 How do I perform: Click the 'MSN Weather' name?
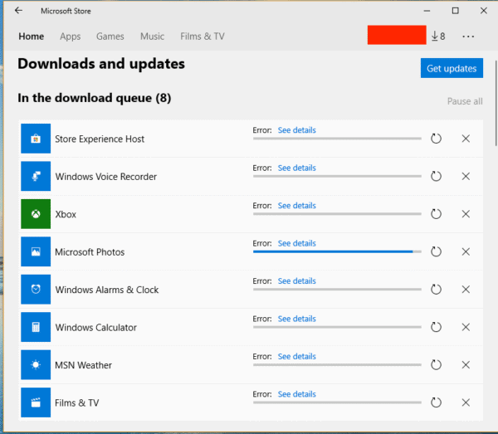(84, 365)
